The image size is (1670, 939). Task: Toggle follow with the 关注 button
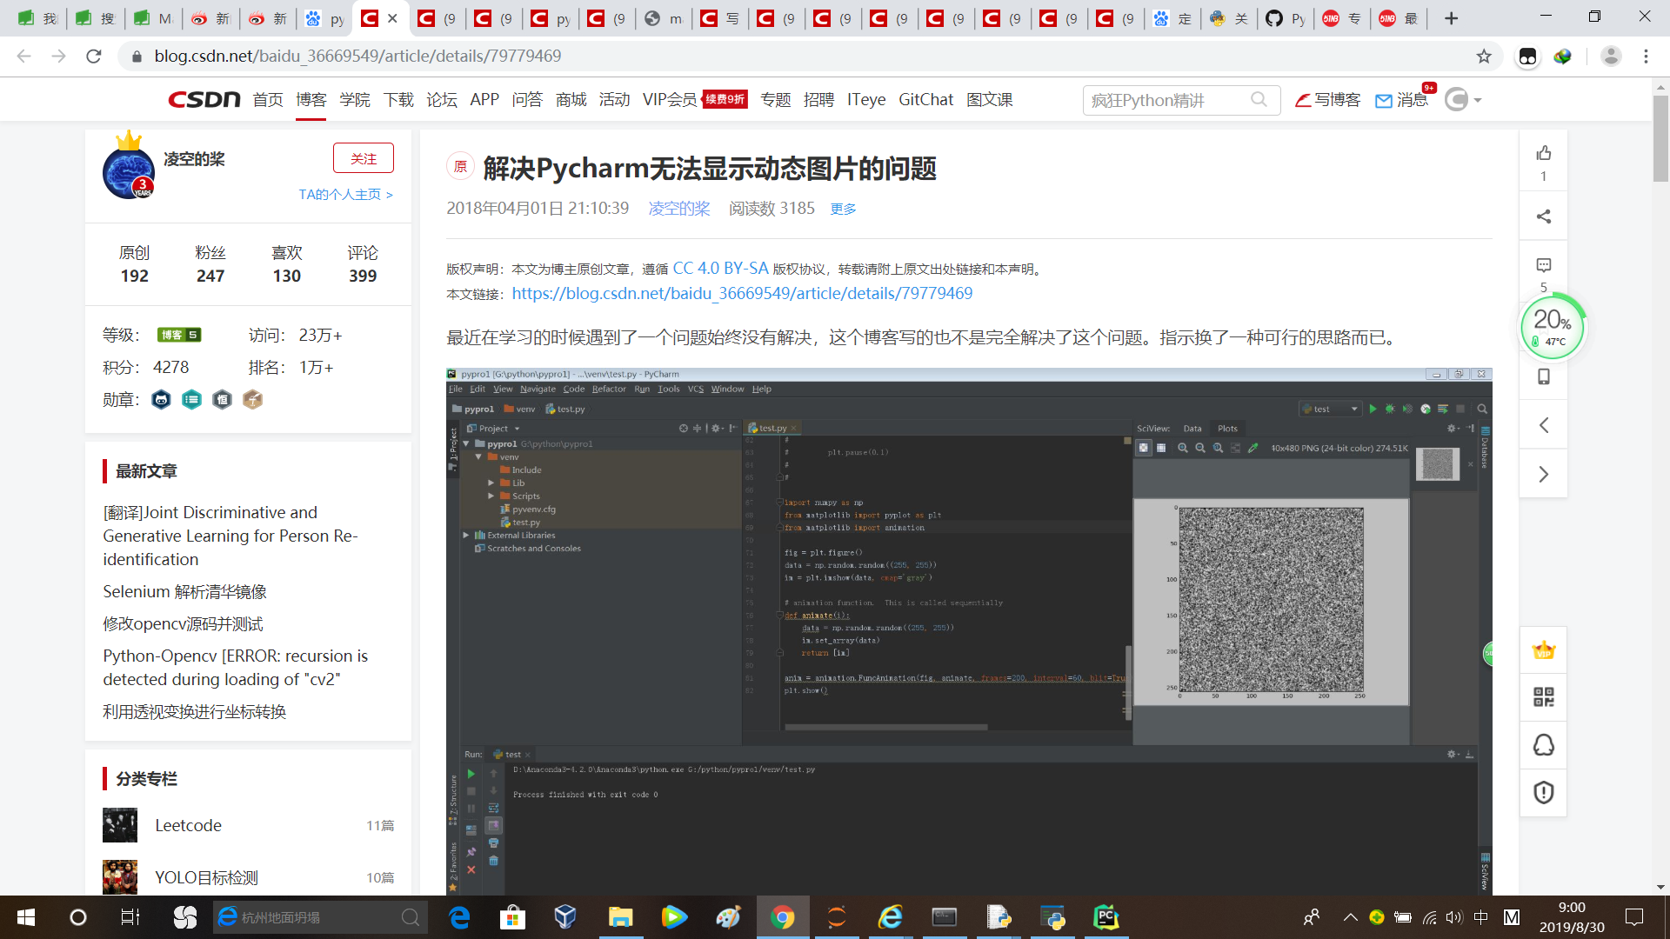pos(363,158)
